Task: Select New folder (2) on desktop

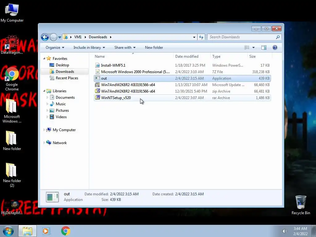Action: 12,175
